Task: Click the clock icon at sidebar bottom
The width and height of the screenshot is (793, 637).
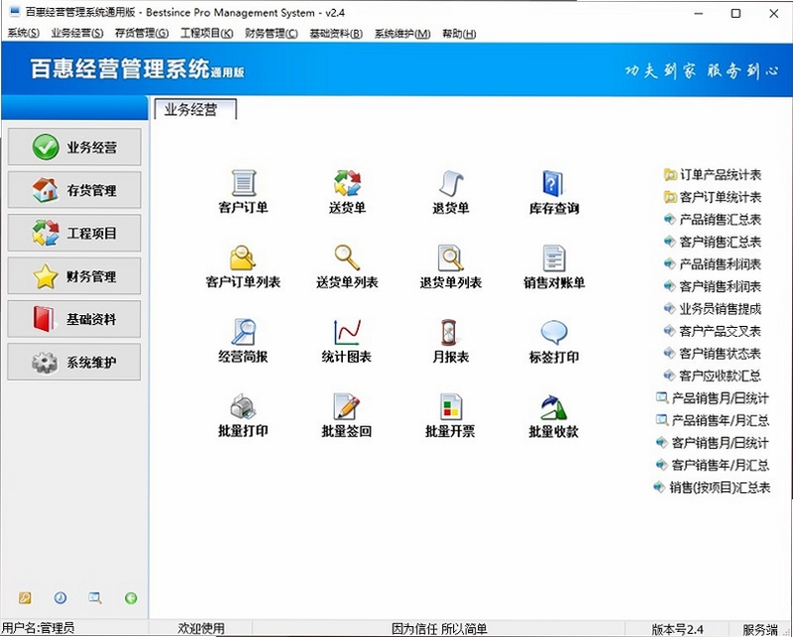Action: [x=60, y=598]
